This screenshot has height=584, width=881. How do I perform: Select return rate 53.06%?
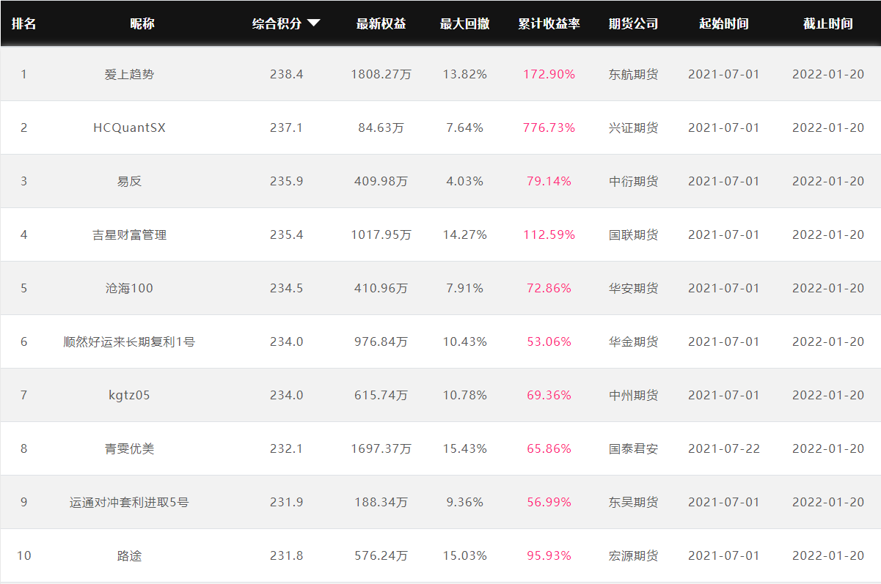click(549, 341)
